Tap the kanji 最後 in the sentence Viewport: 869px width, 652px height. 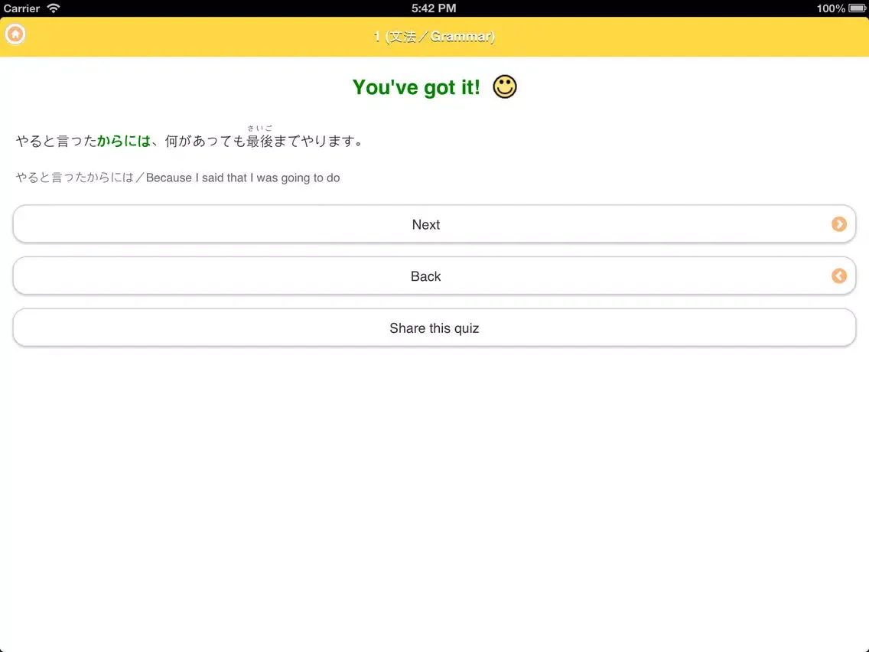259,142
